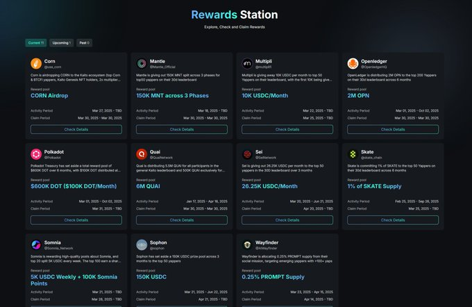
Task: Click the Skate green logo icon
Action: 353,154
